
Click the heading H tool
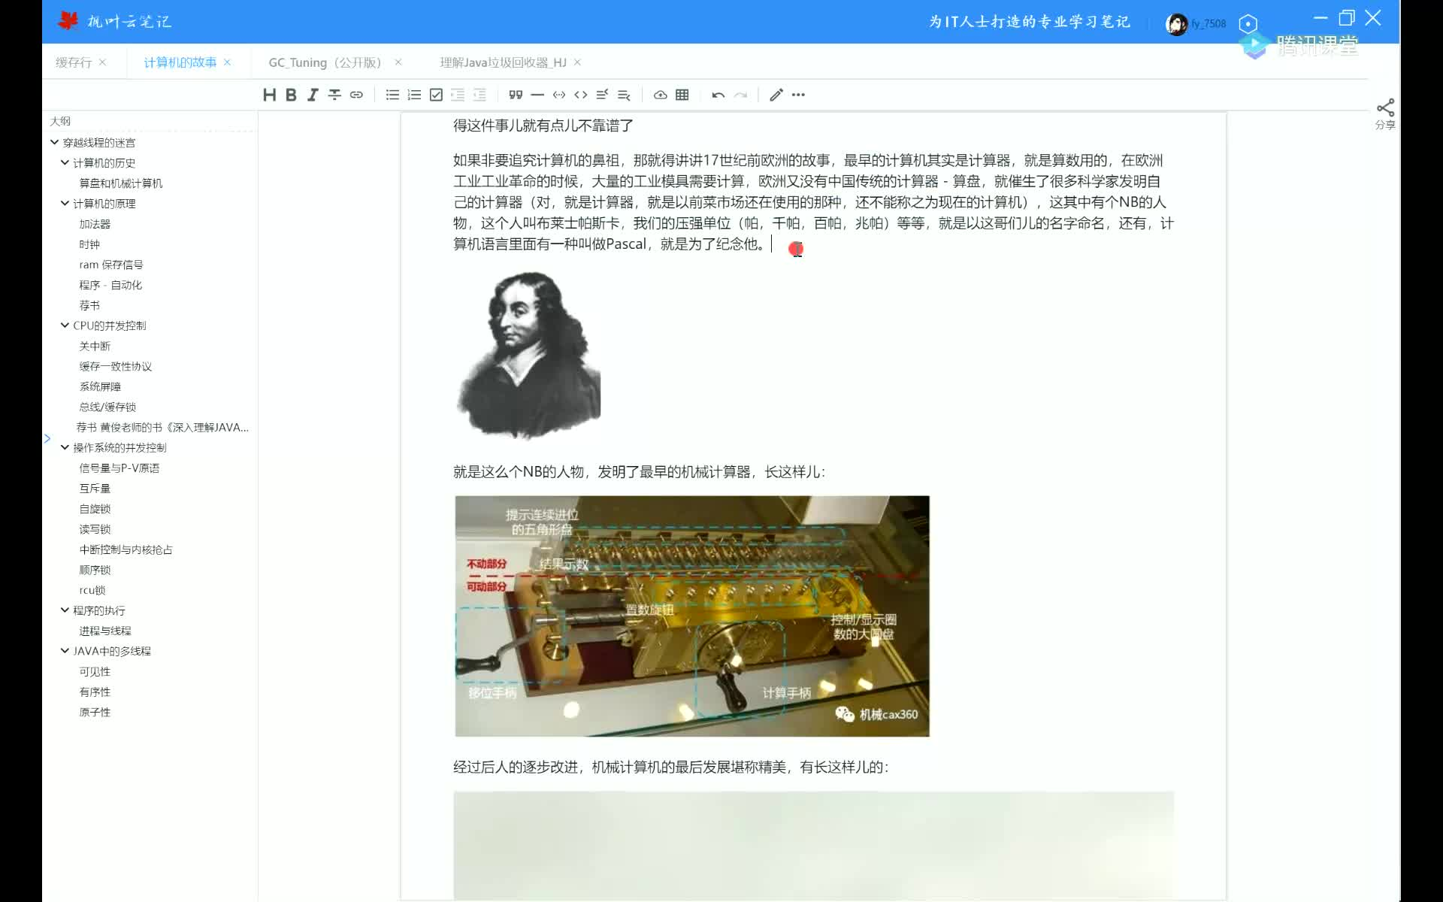click(x=269, y=95)
